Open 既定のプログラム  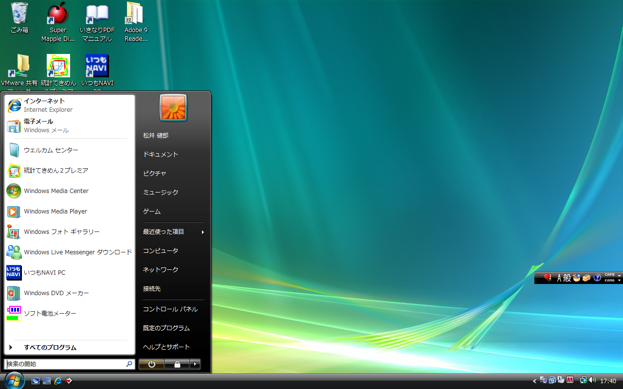tap(173, 328)
